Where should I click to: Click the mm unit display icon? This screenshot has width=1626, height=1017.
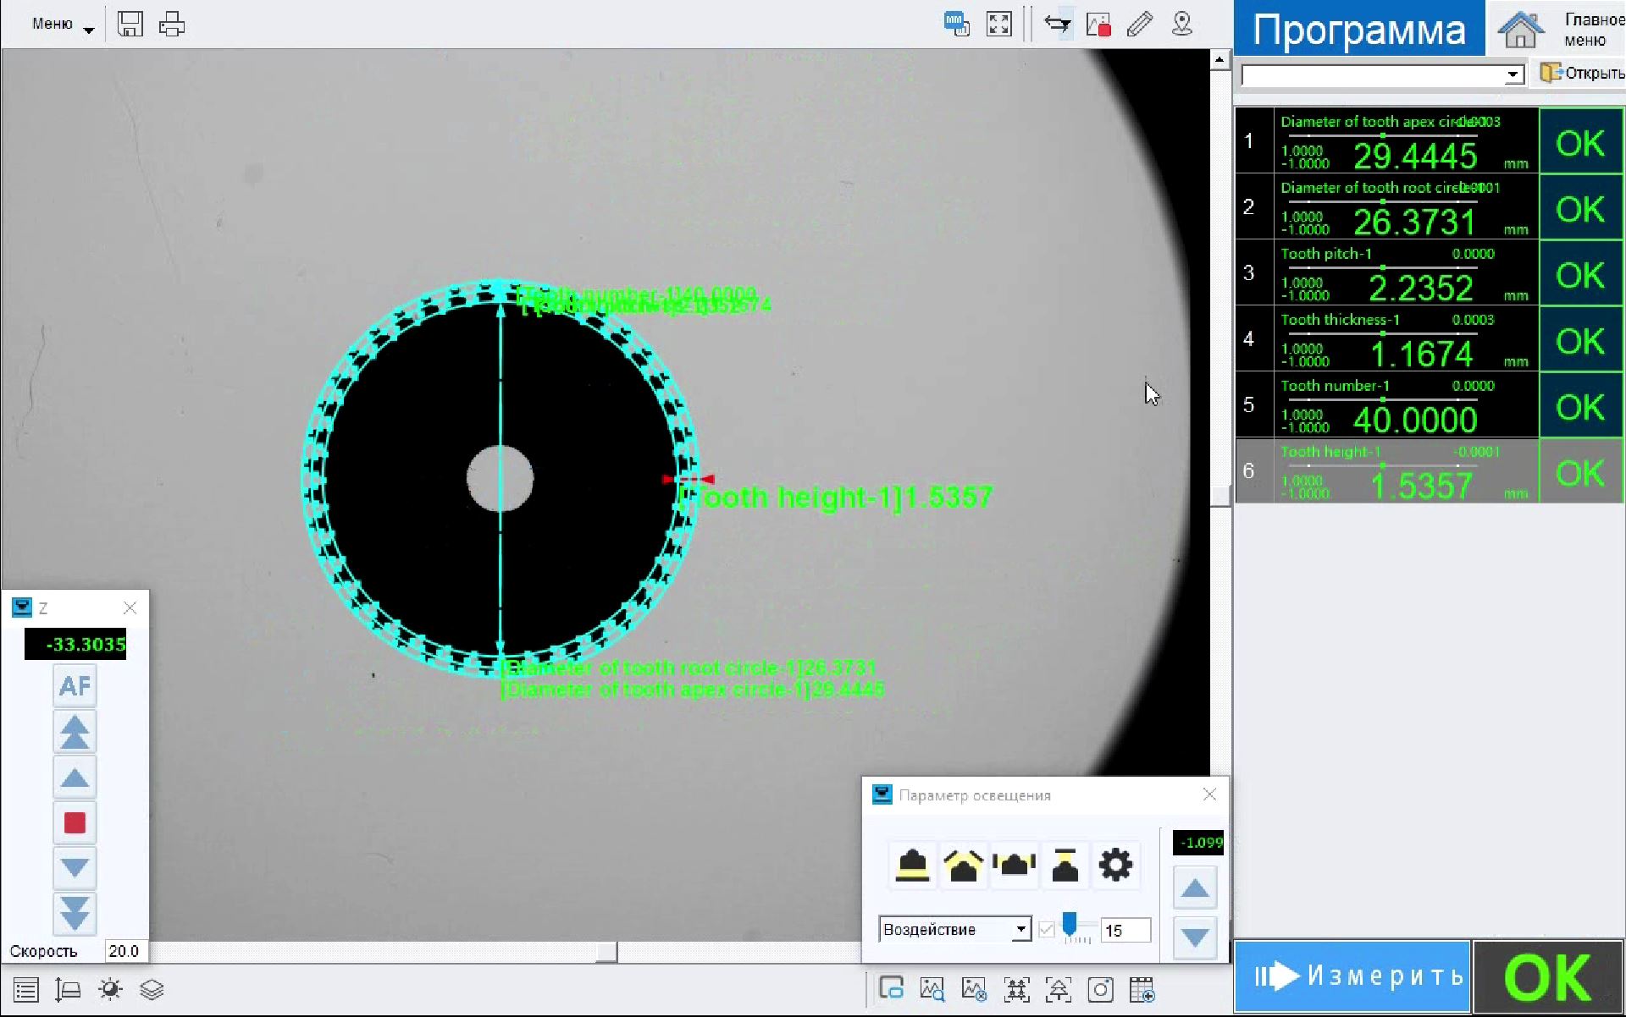(x=957, y=24)
